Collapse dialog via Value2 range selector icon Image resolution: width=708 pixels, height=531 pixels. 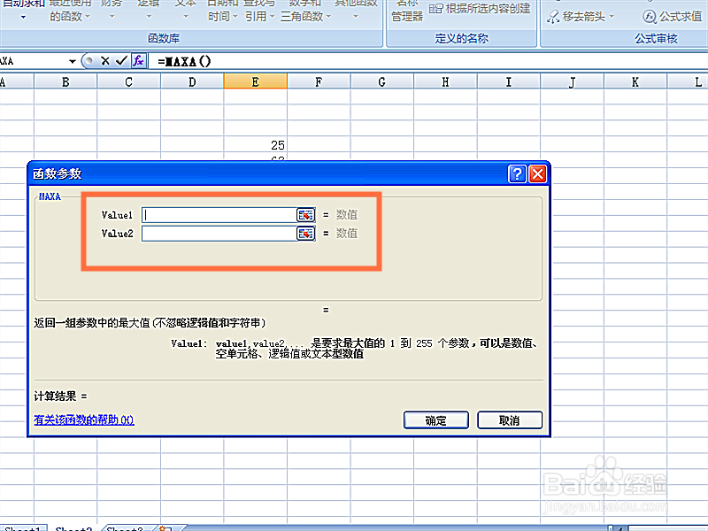click(305, 234)
